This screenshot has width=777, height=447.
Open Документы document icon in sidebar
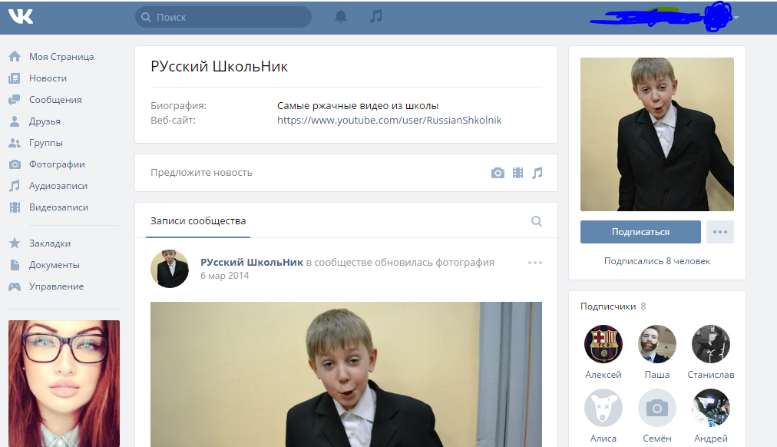[15, 265]
